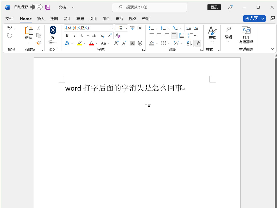
Task: Click the distributed alignment icon
Action: click(182, 36)
